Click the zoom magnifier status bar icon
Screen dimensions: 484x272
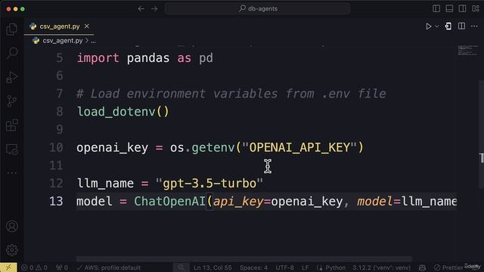181,267
